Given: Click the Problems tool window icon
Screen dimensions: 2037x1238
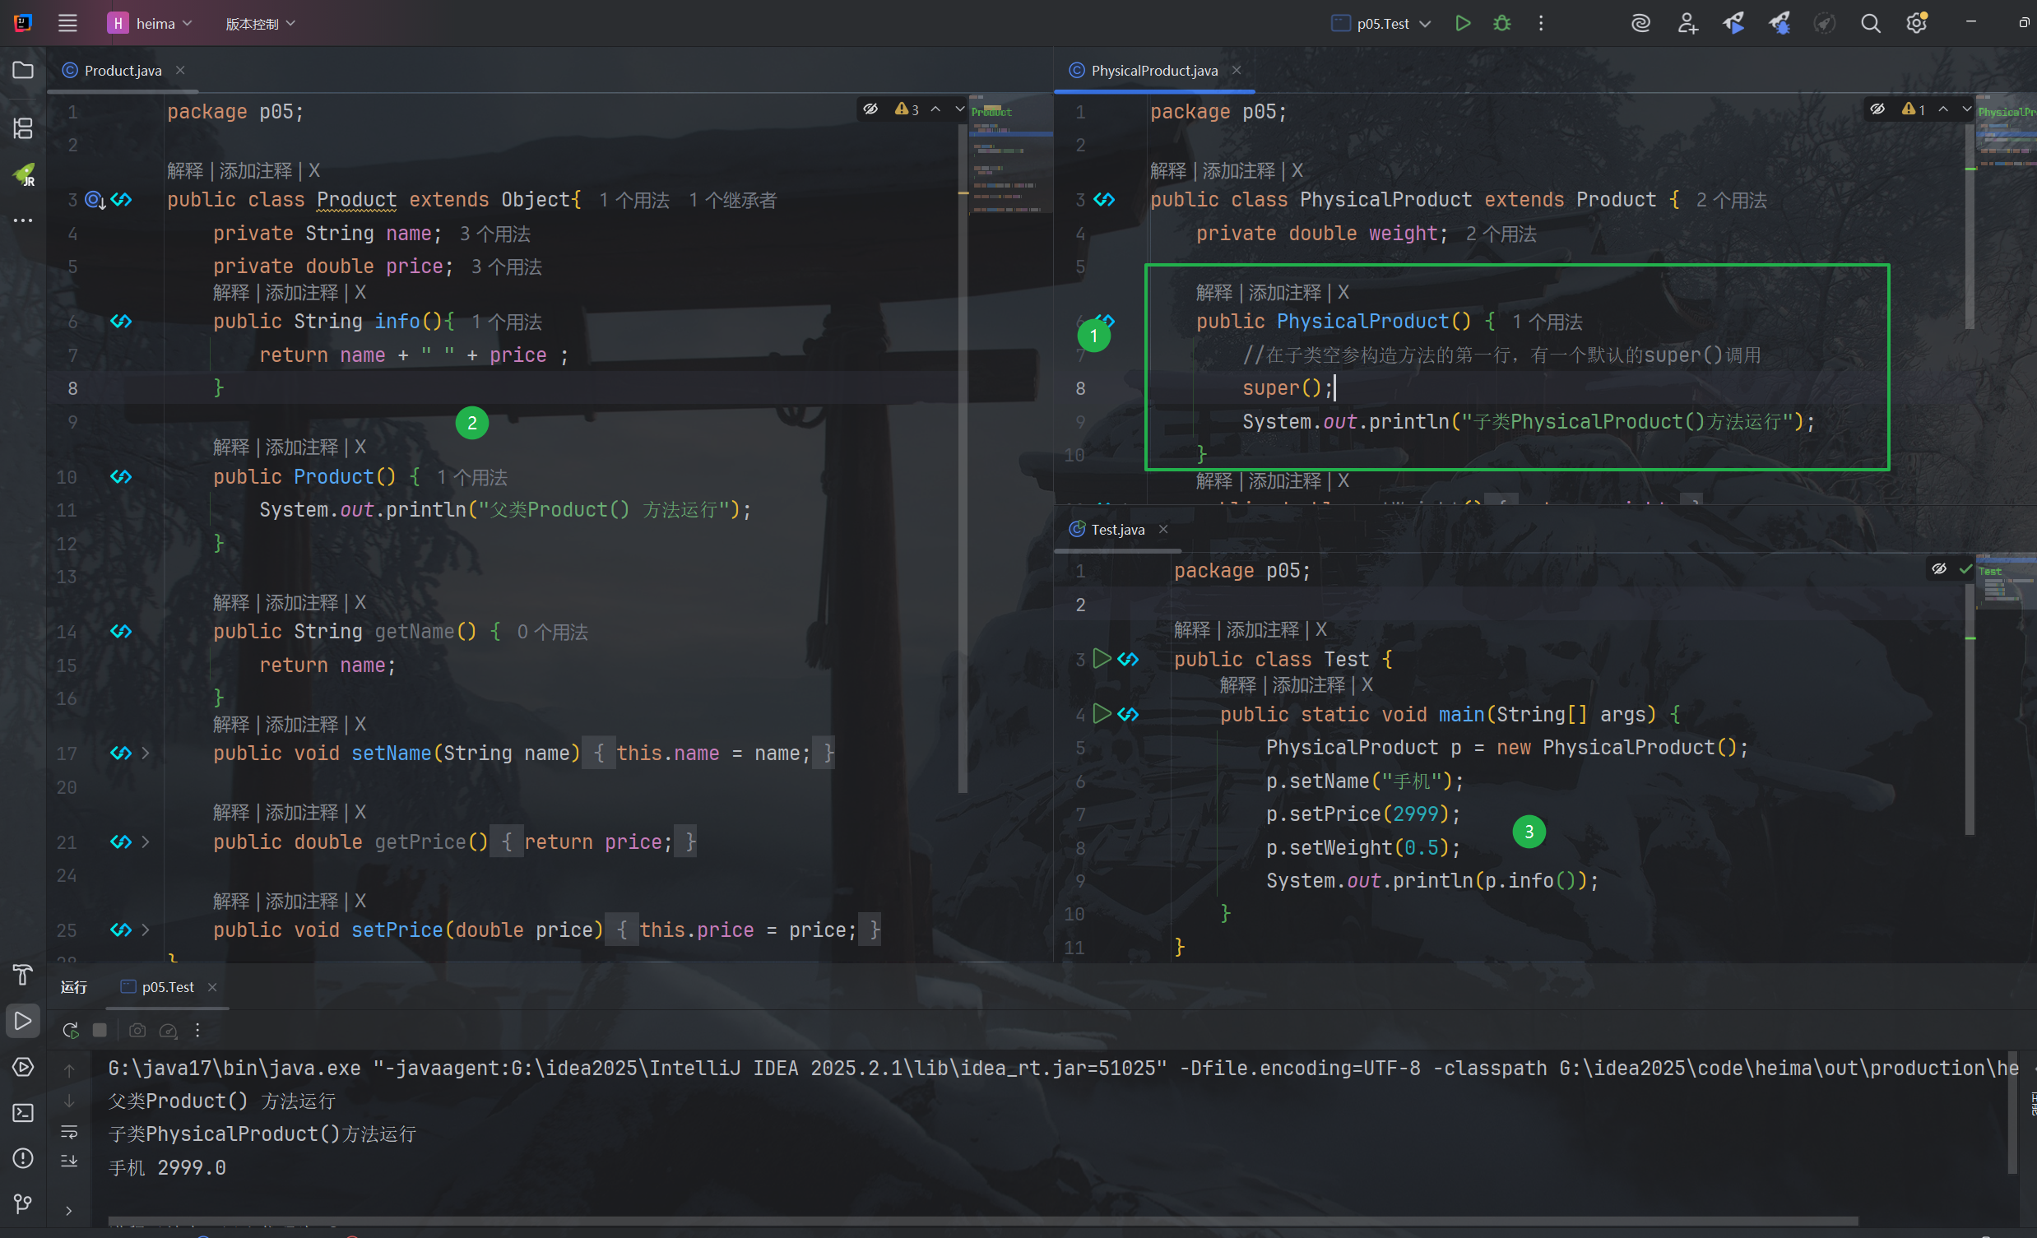Looking at the screenshot, I should coord(23,1159).
